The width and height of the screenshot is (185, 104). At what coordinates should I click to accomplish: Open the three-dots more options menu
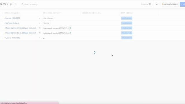click(157, 4)
